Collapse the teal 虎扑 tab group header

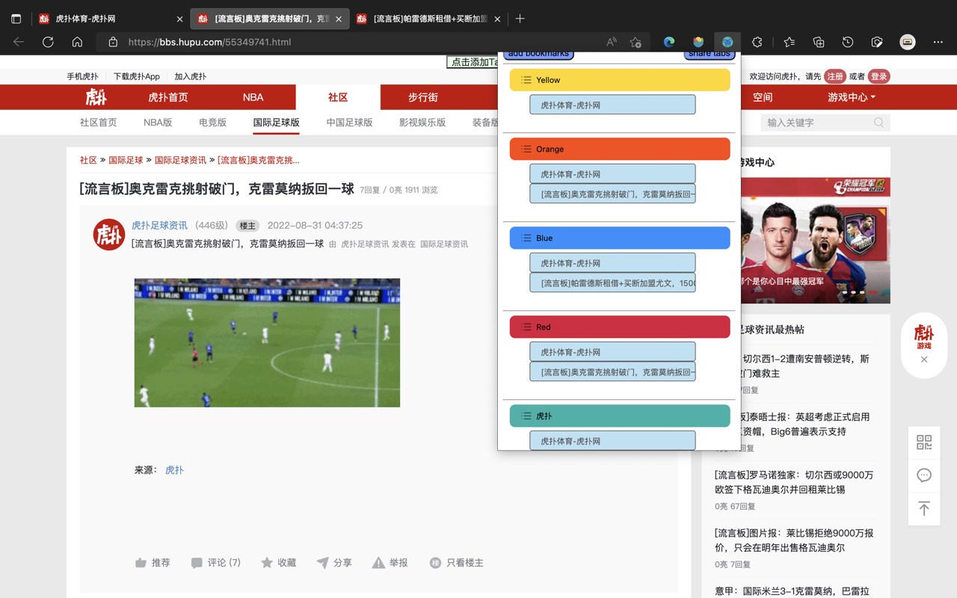(x=620, y=416)
